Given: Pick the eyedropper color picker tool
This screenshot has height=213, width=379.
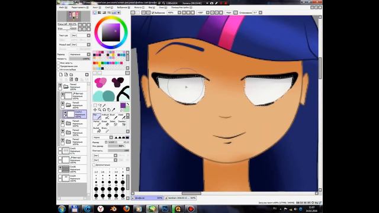Looking at the screenshot, I should click(113, 110).
